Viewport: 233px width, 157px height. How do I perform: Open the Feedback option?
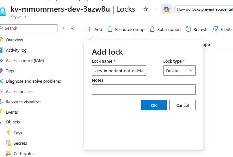click(x=223, y=29)
